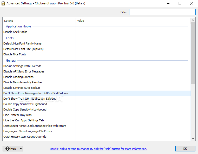Select the General group header
Image resolution: width=198 pixels, height=154 pixels.
pyautogui.click(x=11, y=61)
